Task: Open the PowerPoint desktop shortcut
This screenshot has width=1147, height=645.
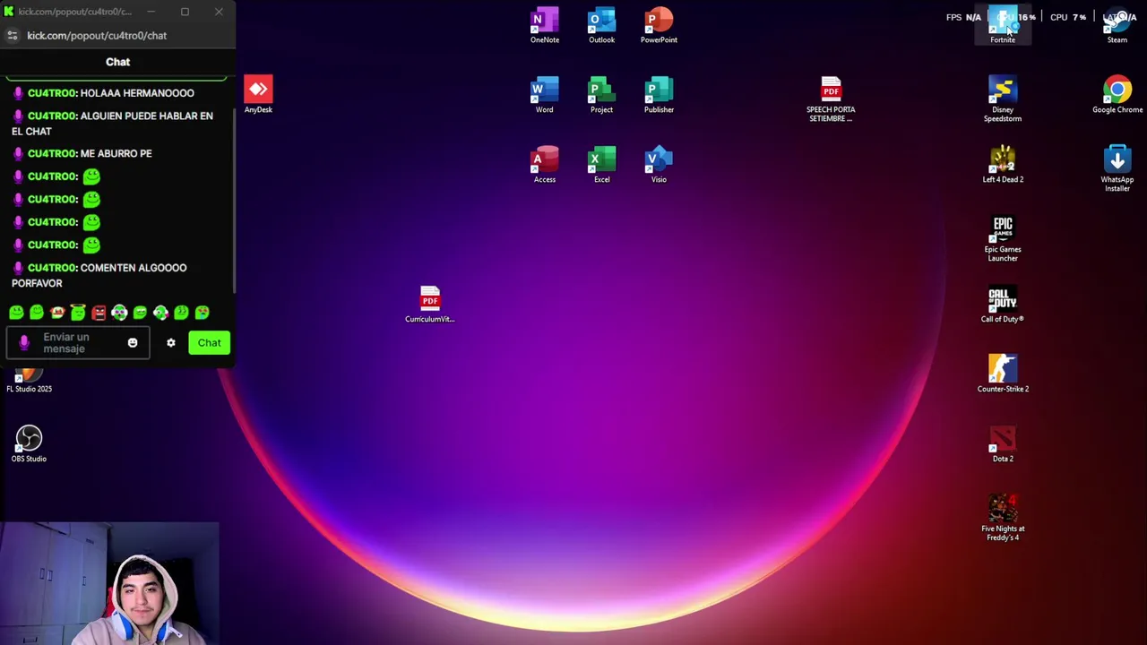Action: [659, 25]
